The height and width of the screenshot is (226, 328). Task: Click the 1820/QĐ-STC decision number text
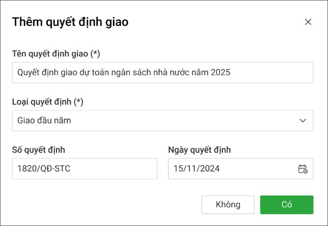(x=44, y=169)
